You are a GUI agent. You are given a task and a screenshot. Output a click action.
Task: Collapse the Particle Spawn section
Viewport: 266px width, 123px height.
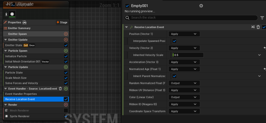(x=6, y=51)
